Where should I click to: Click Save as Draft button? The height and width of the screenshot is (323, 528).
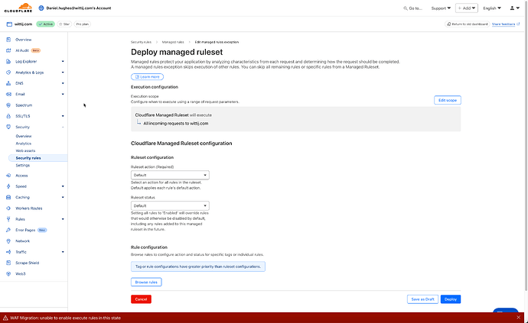(x=422, y=299)
